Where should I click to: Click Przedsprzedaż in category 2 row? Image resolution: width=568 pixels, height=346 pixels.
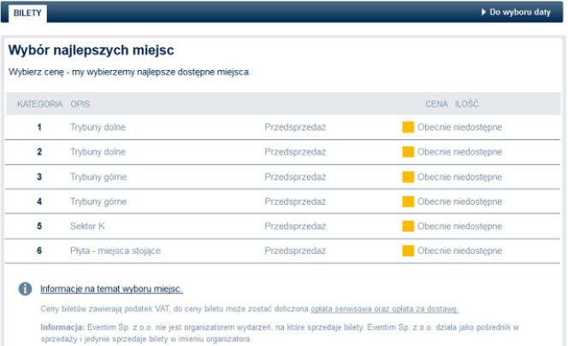(295, 152)
